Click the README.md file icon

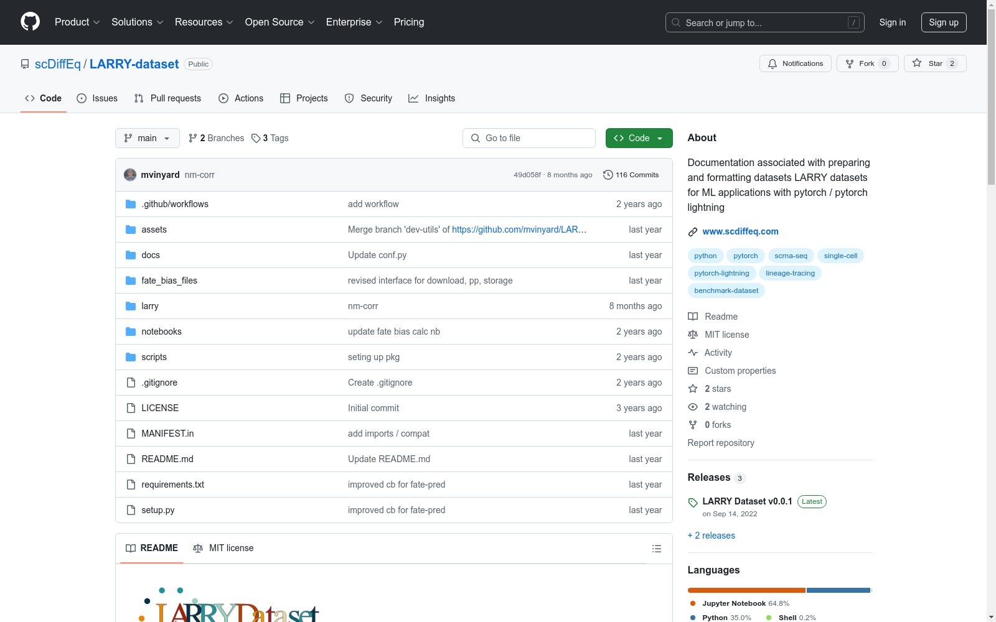pyautogui.click(x=131, y=459)
